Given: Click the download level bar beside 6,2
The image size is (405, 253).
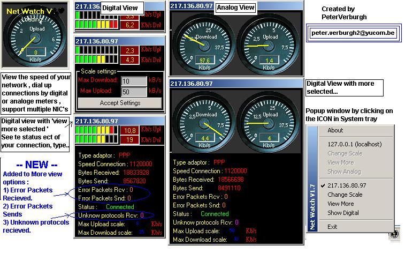Looking at the screenshot, I should (x=96, y=25).
